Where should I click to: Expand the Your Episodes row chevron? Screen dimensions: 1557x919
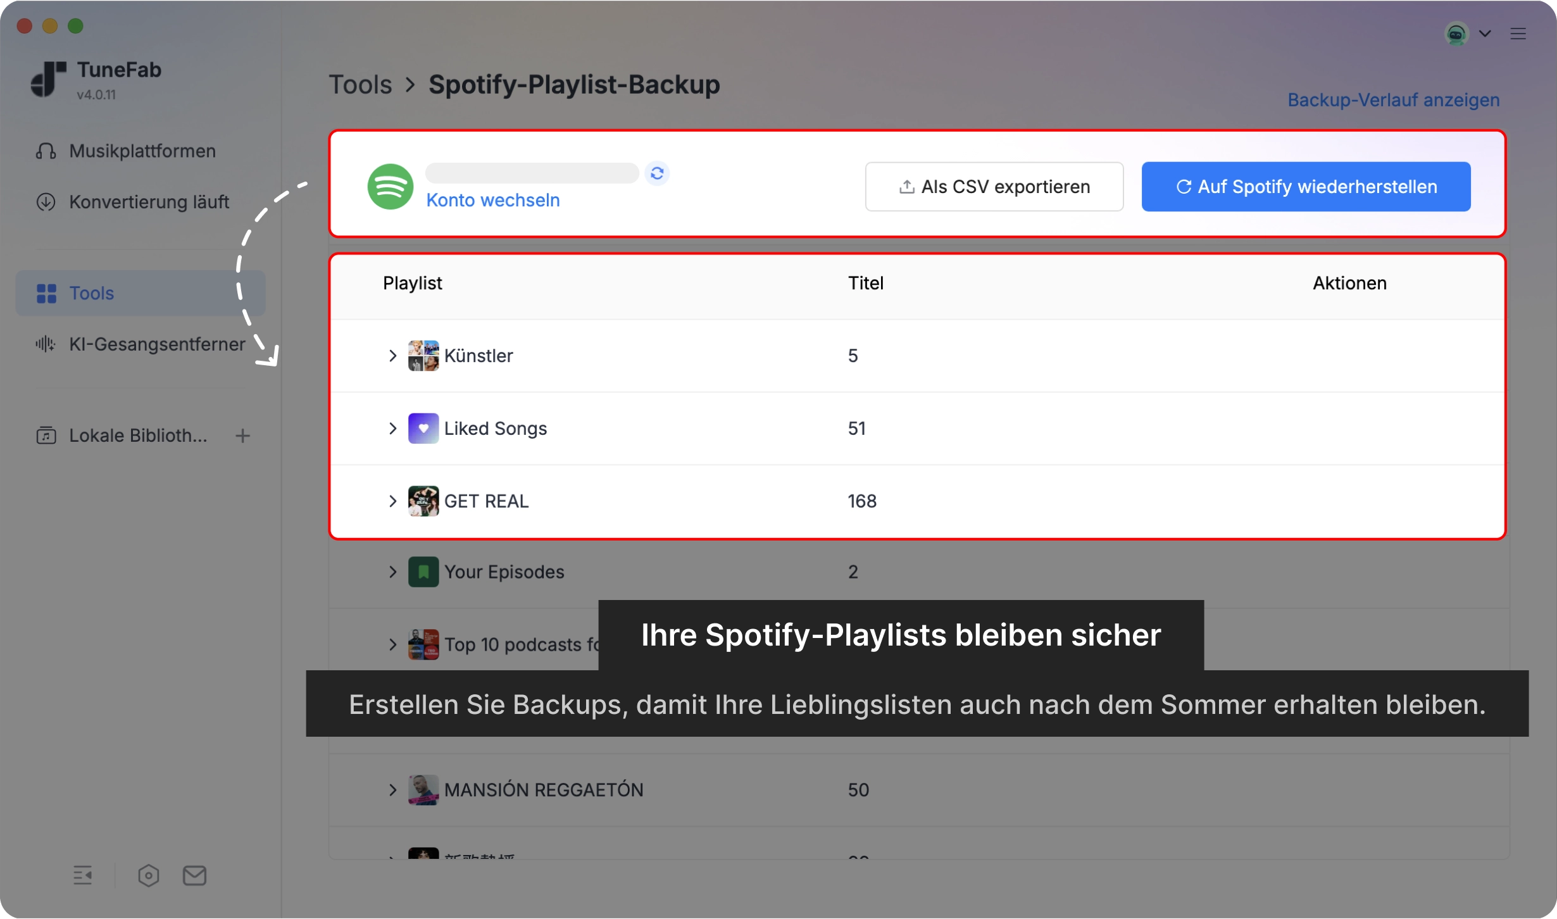pyautogui.click(x=392, y=572)
